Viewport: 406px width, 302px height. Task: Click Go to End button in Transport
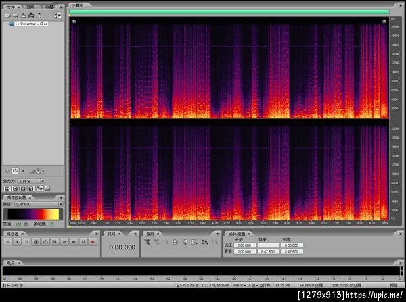pos(83,242)
